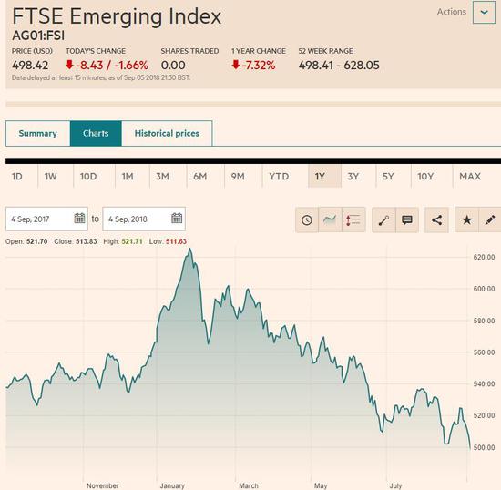
Task: Open the clock time-interval icon
Action: click(x=307, y=219)
